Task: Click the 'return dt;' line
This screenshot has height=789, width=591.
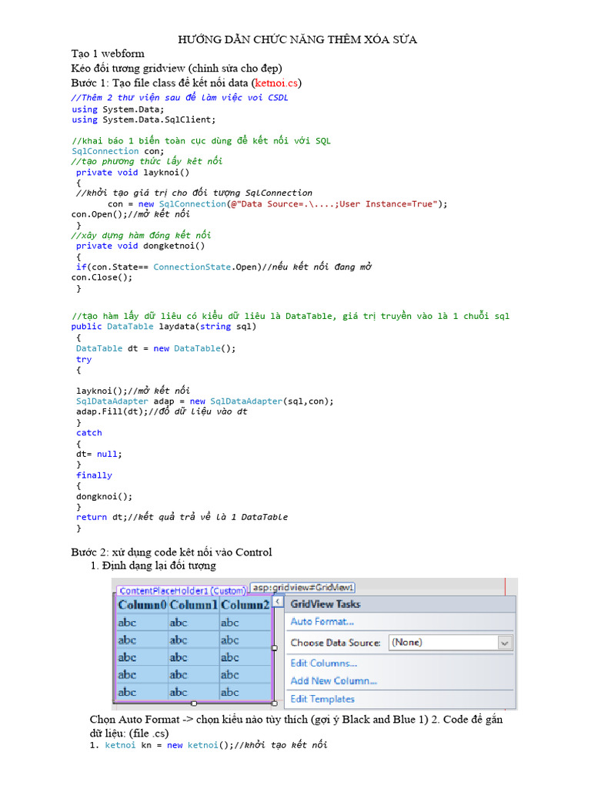Action: (x=182, y=517)
